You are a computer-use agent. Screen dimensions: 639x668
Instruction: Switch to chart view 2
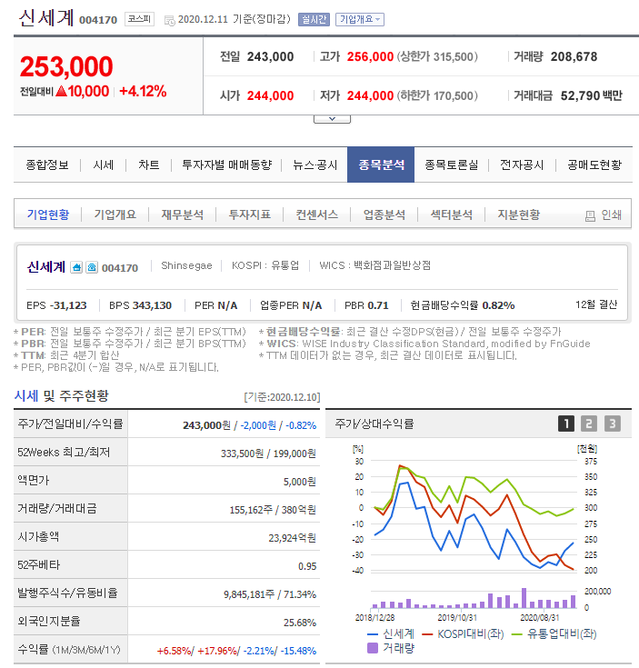point(589,424)
